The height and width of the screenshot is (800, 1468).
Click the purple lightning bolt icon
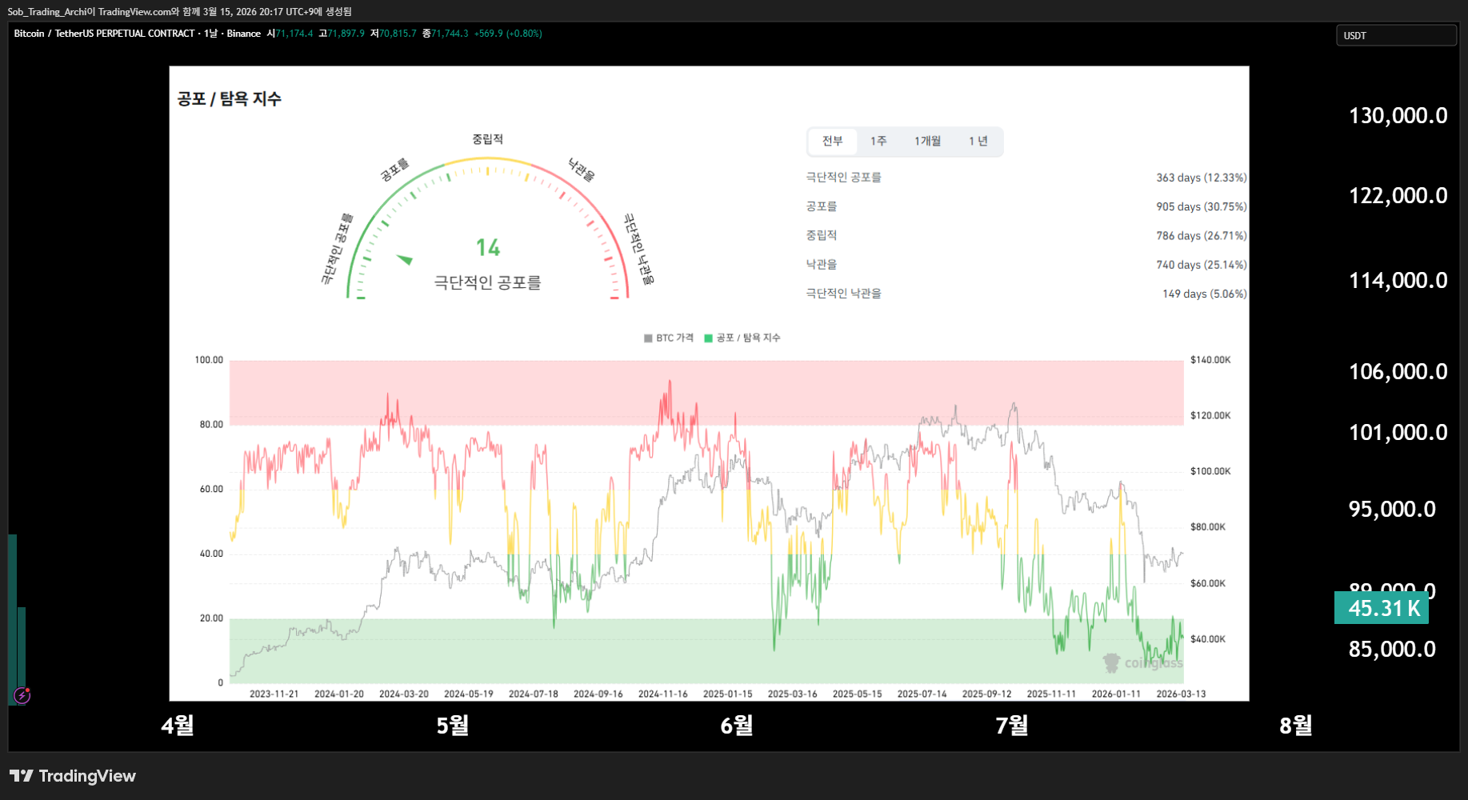pos(22,695)
